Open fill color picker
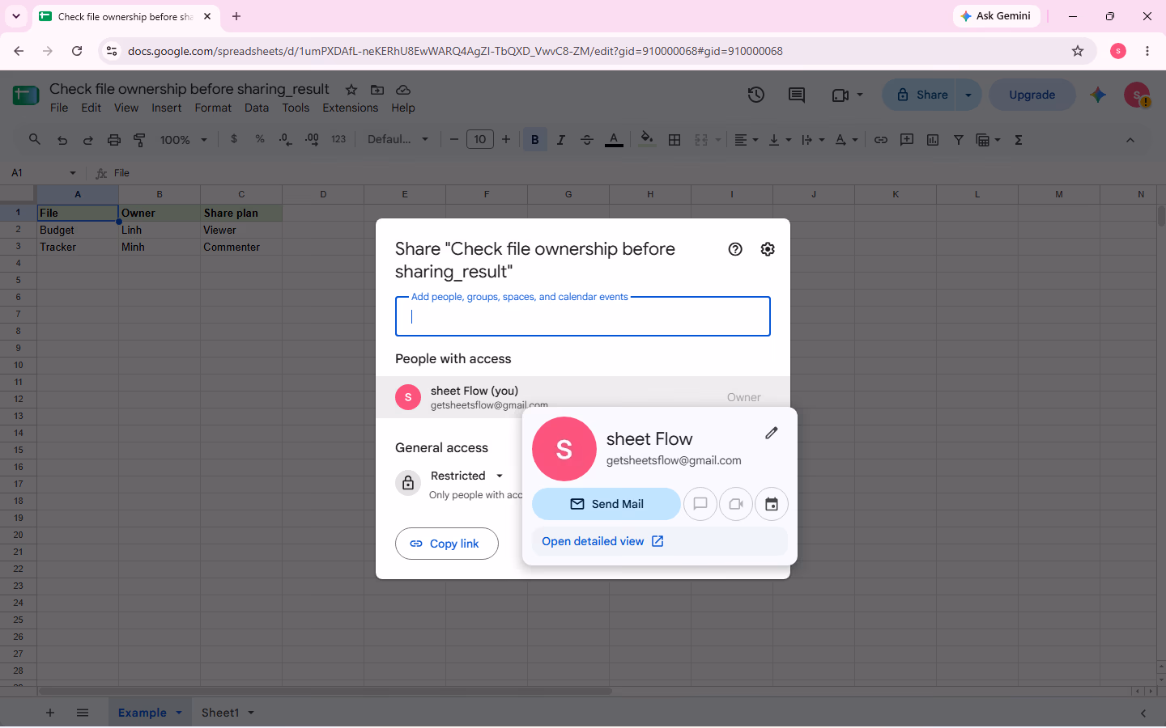This screenshot has height=728, width=1166. [x=647, y=140]
